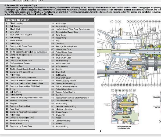Click the "Pinion" row numbered 71
Viewport: 161px width, 137px height.
[73, 118]
